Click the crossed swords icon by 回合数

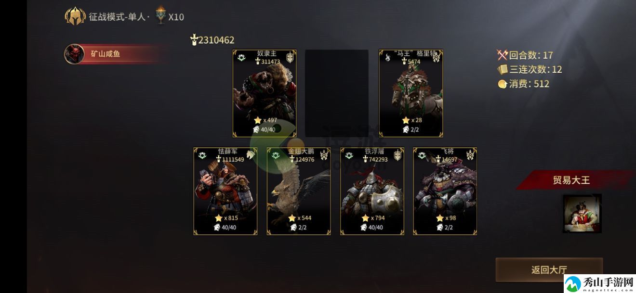(x=503, y=55)
